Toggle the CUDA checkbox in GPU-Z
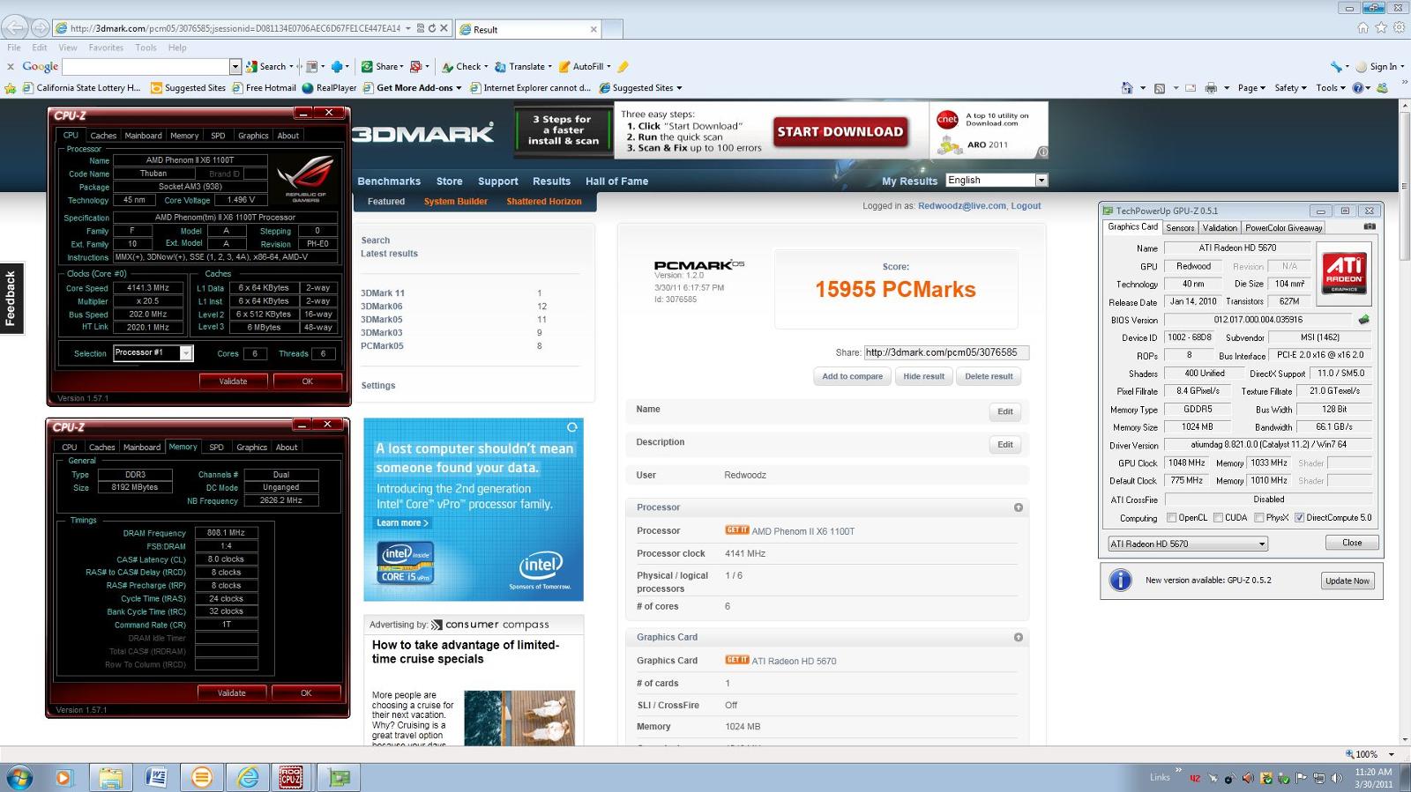The height and width of the screenshot is (792, 1411). pos(1218,518)
